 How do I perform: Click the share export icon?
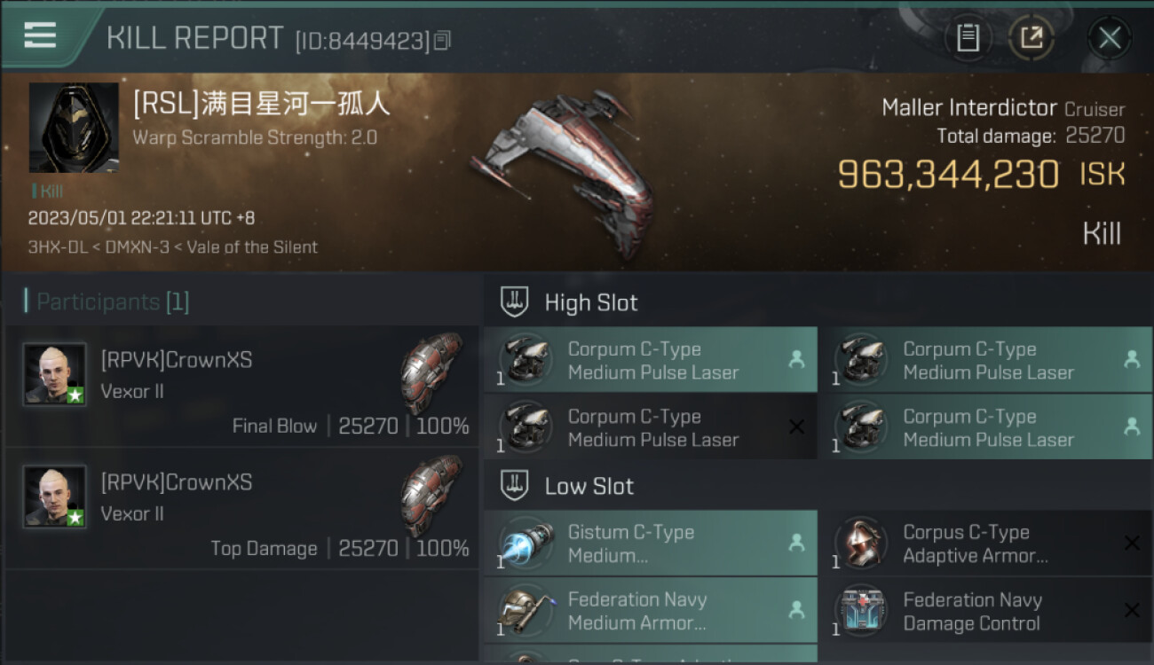pyautogui.click(x=1031, y=37)
